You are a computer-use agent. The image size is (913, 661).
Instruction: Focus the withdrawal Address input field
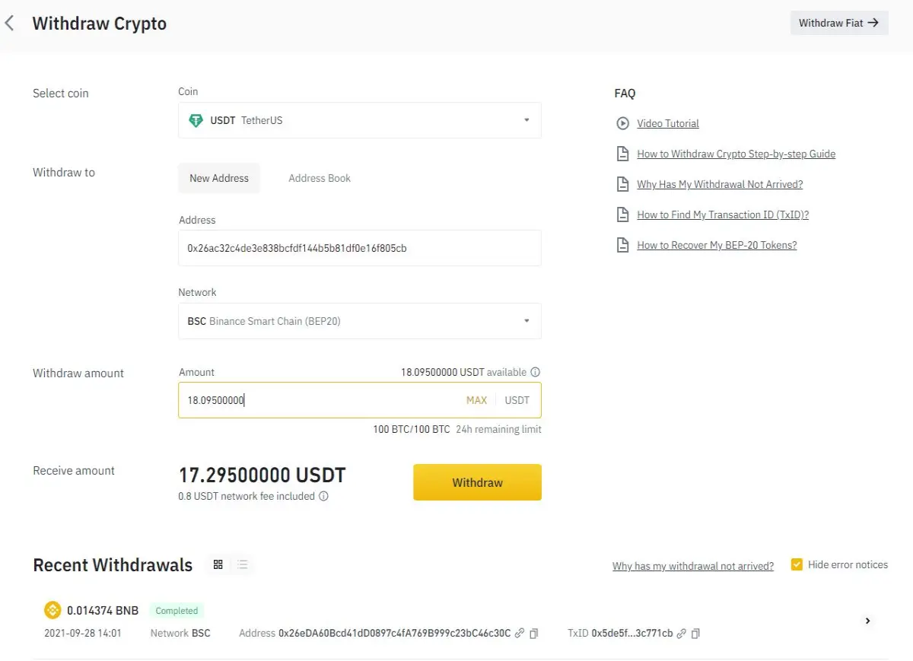click(360, 248)
